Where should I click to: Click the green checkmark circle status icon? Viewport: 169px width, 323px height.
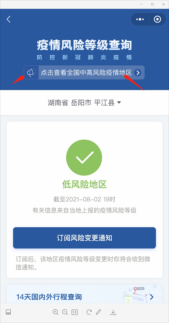tap(84, 158)
